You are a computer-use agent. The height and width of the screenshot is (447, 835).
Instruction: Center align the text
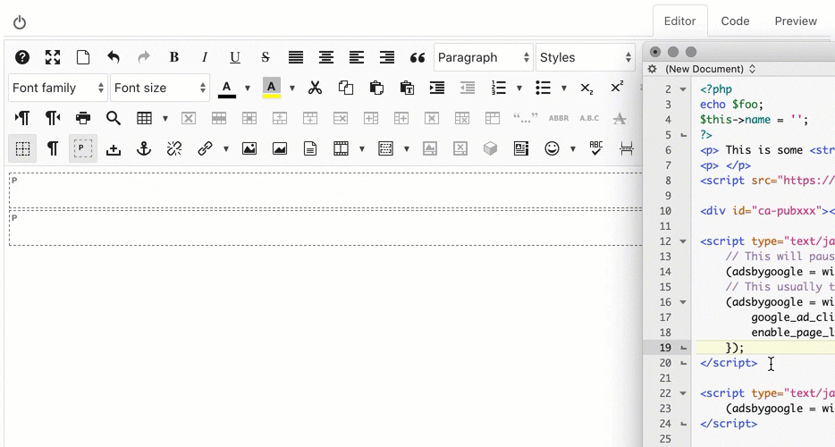point(326,57)
